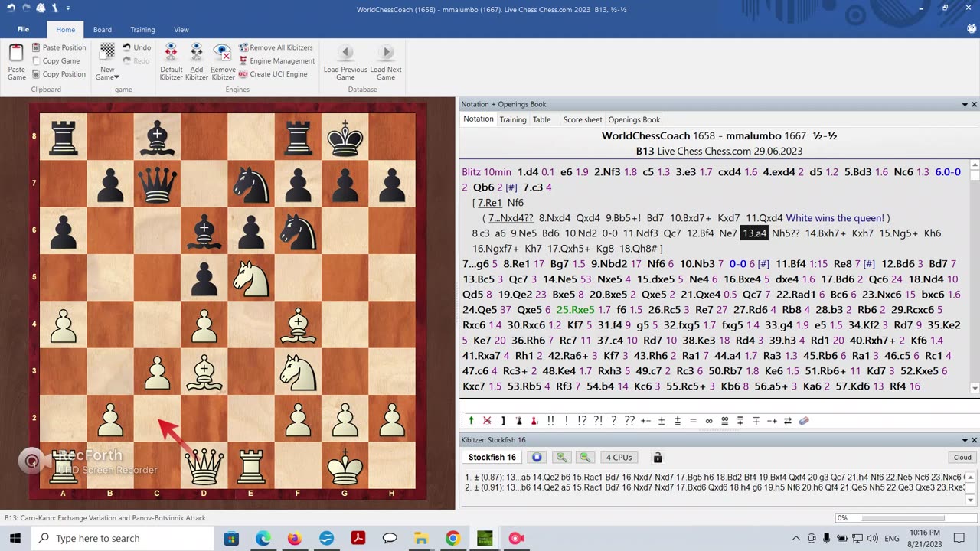Choose Remove All Kibitzers
Screen dimensions: 980x551
(x=276, y=47)
